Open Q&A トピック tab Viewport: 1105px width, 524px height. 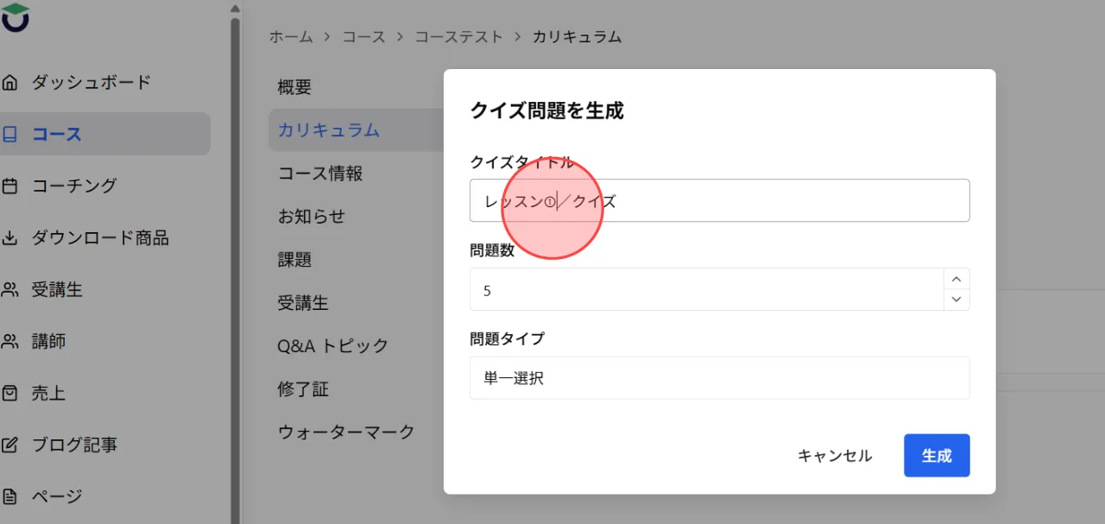coord(333,346)
